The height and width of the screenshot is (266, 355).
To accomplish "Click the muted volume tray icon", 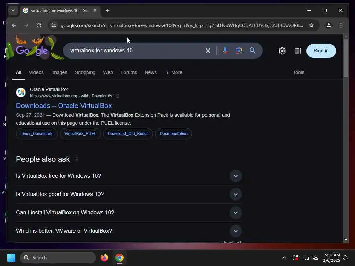I will click(315, 258).
